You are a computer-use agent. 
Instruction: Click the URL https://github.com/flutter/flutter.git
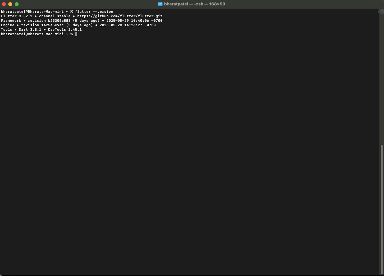(x=120, y=16)
